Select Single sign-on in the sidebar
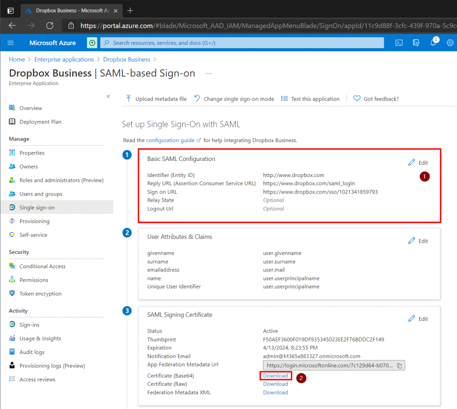Image resolution: width=457 pixels, height=409 pixels. click(x=57, y=207)
